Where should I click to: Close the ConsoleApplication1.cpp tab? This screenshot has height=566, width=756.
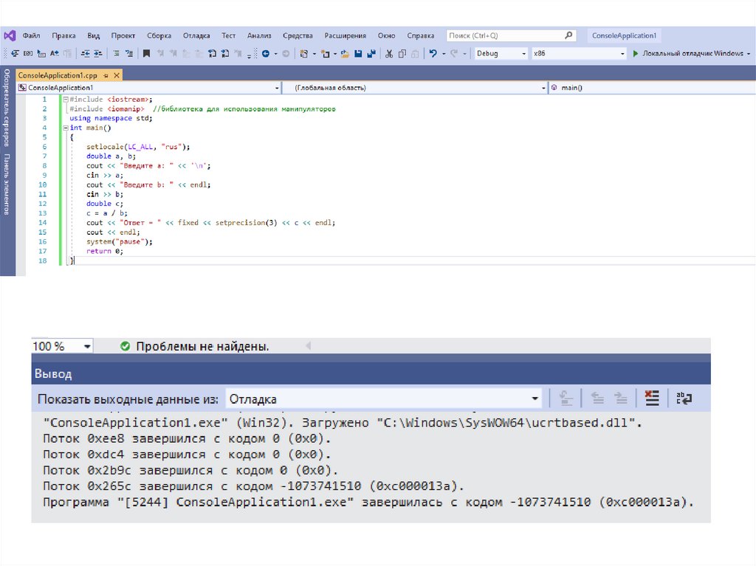(116, 75)
